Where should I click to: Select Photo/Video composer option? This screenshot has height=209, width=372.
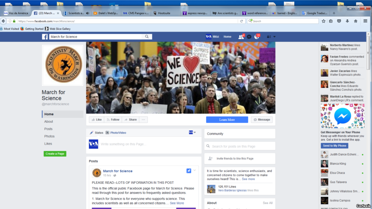click(116, 133)
